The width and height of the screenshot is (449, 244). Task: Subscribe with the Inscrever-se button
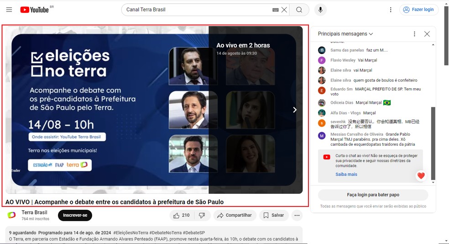click(x=75, y=215)
